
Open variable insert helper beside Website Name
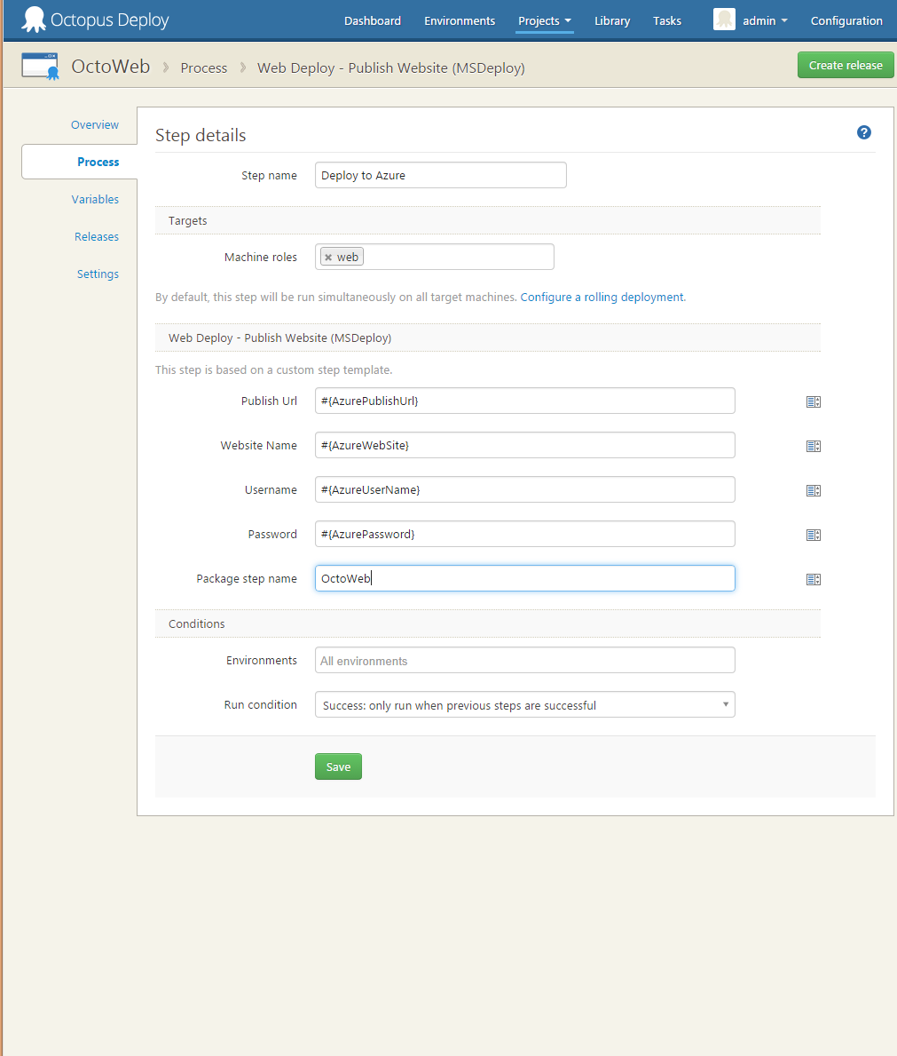coord(814,446)
